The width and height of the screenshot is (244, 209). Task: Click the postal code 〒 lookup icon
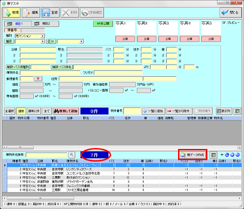click(38, 79)
